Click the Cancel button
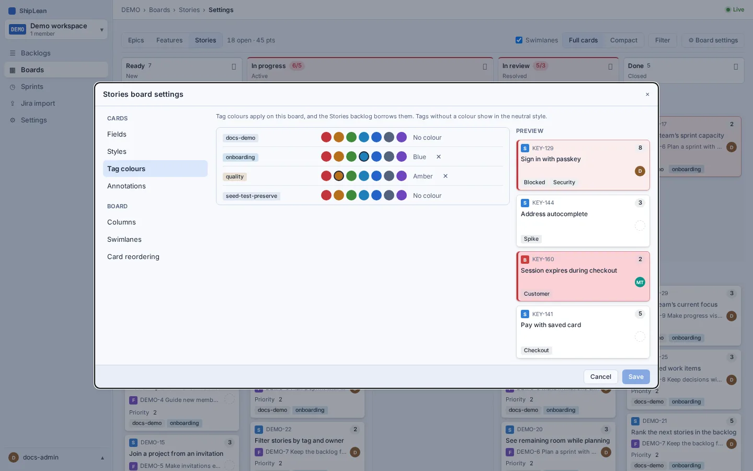753x471 pixels. pos(601,377)
